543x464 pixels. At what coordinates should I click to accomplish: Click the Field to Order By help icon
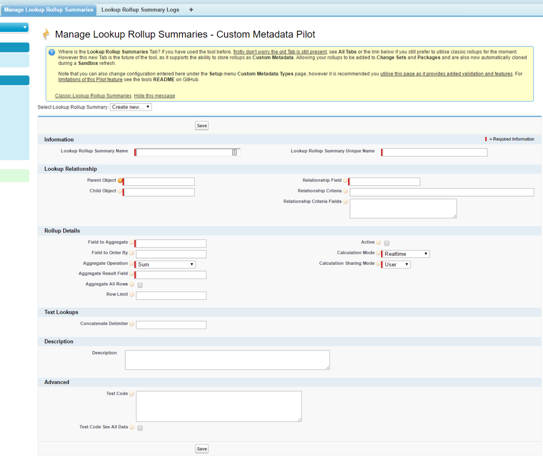(x=132, y=253)
